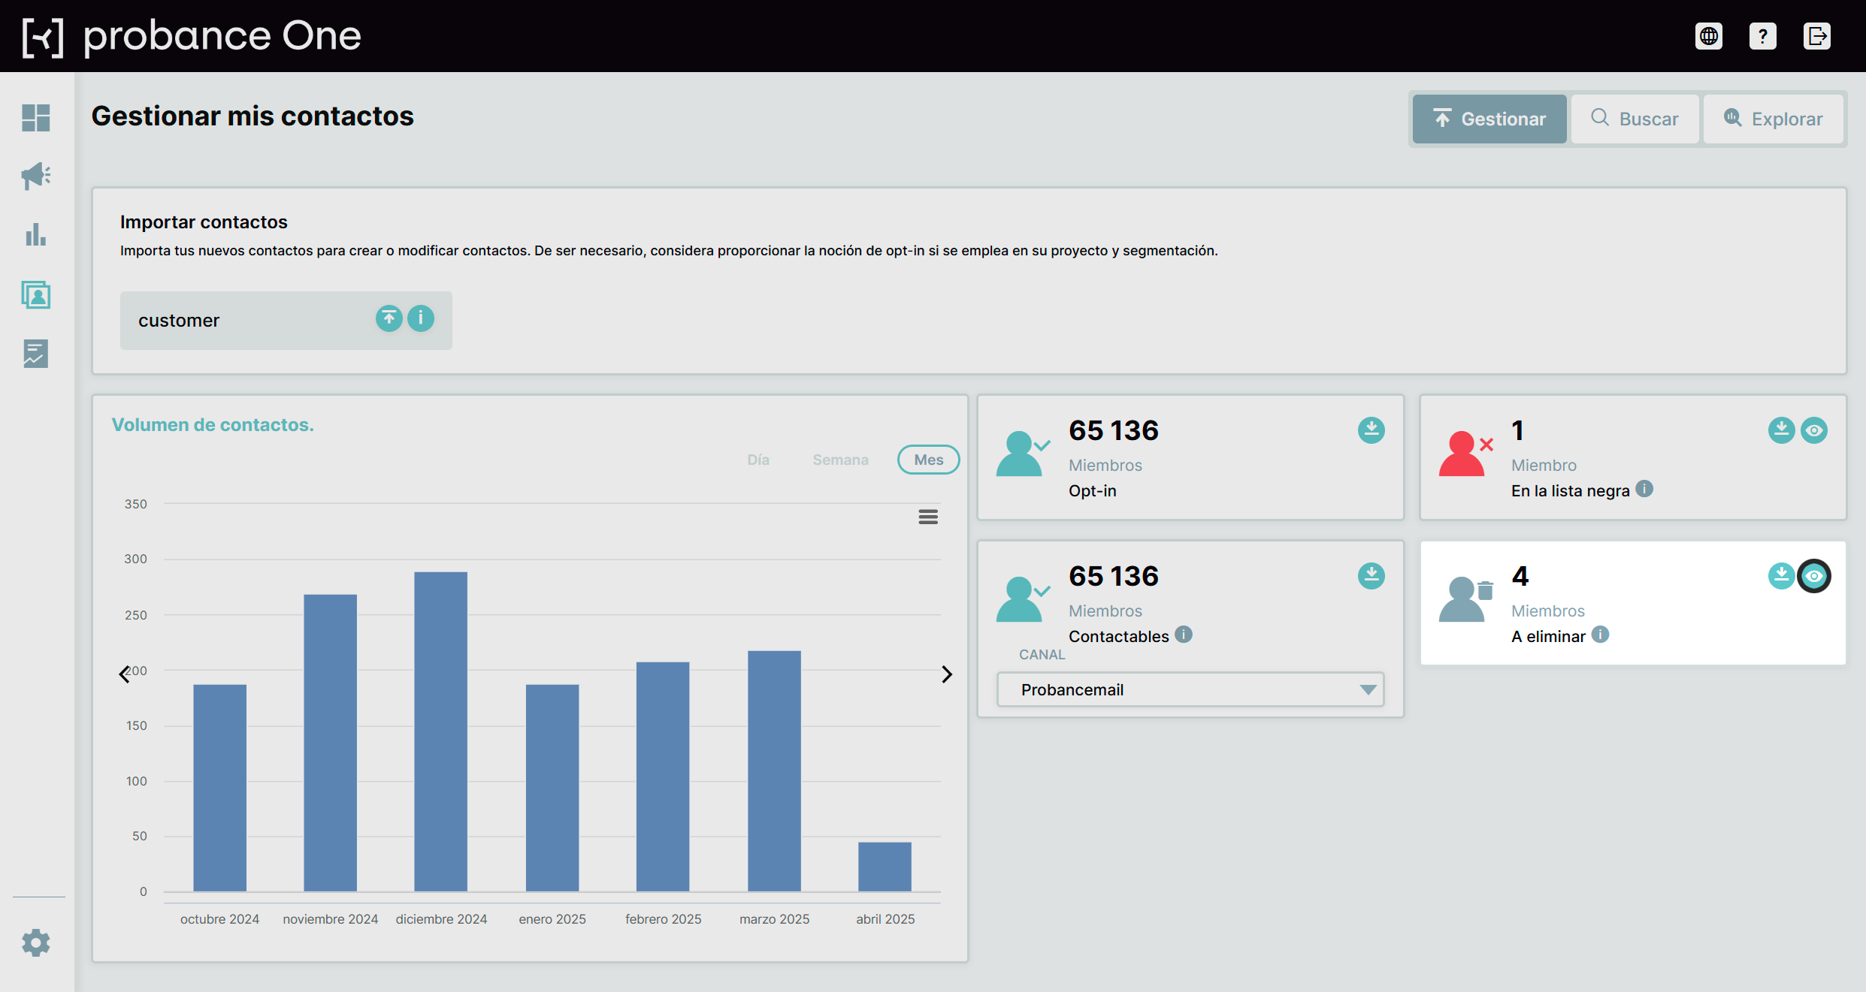The image size is (1866, 992).
Task: Click the 4 members to delete count
Action: tap(1520, 576)
